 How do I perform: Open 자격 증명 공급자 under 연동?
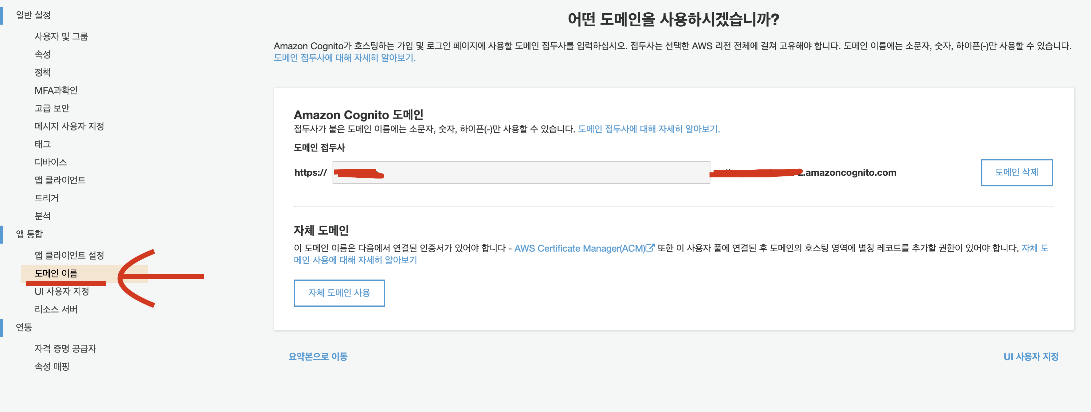65,348
